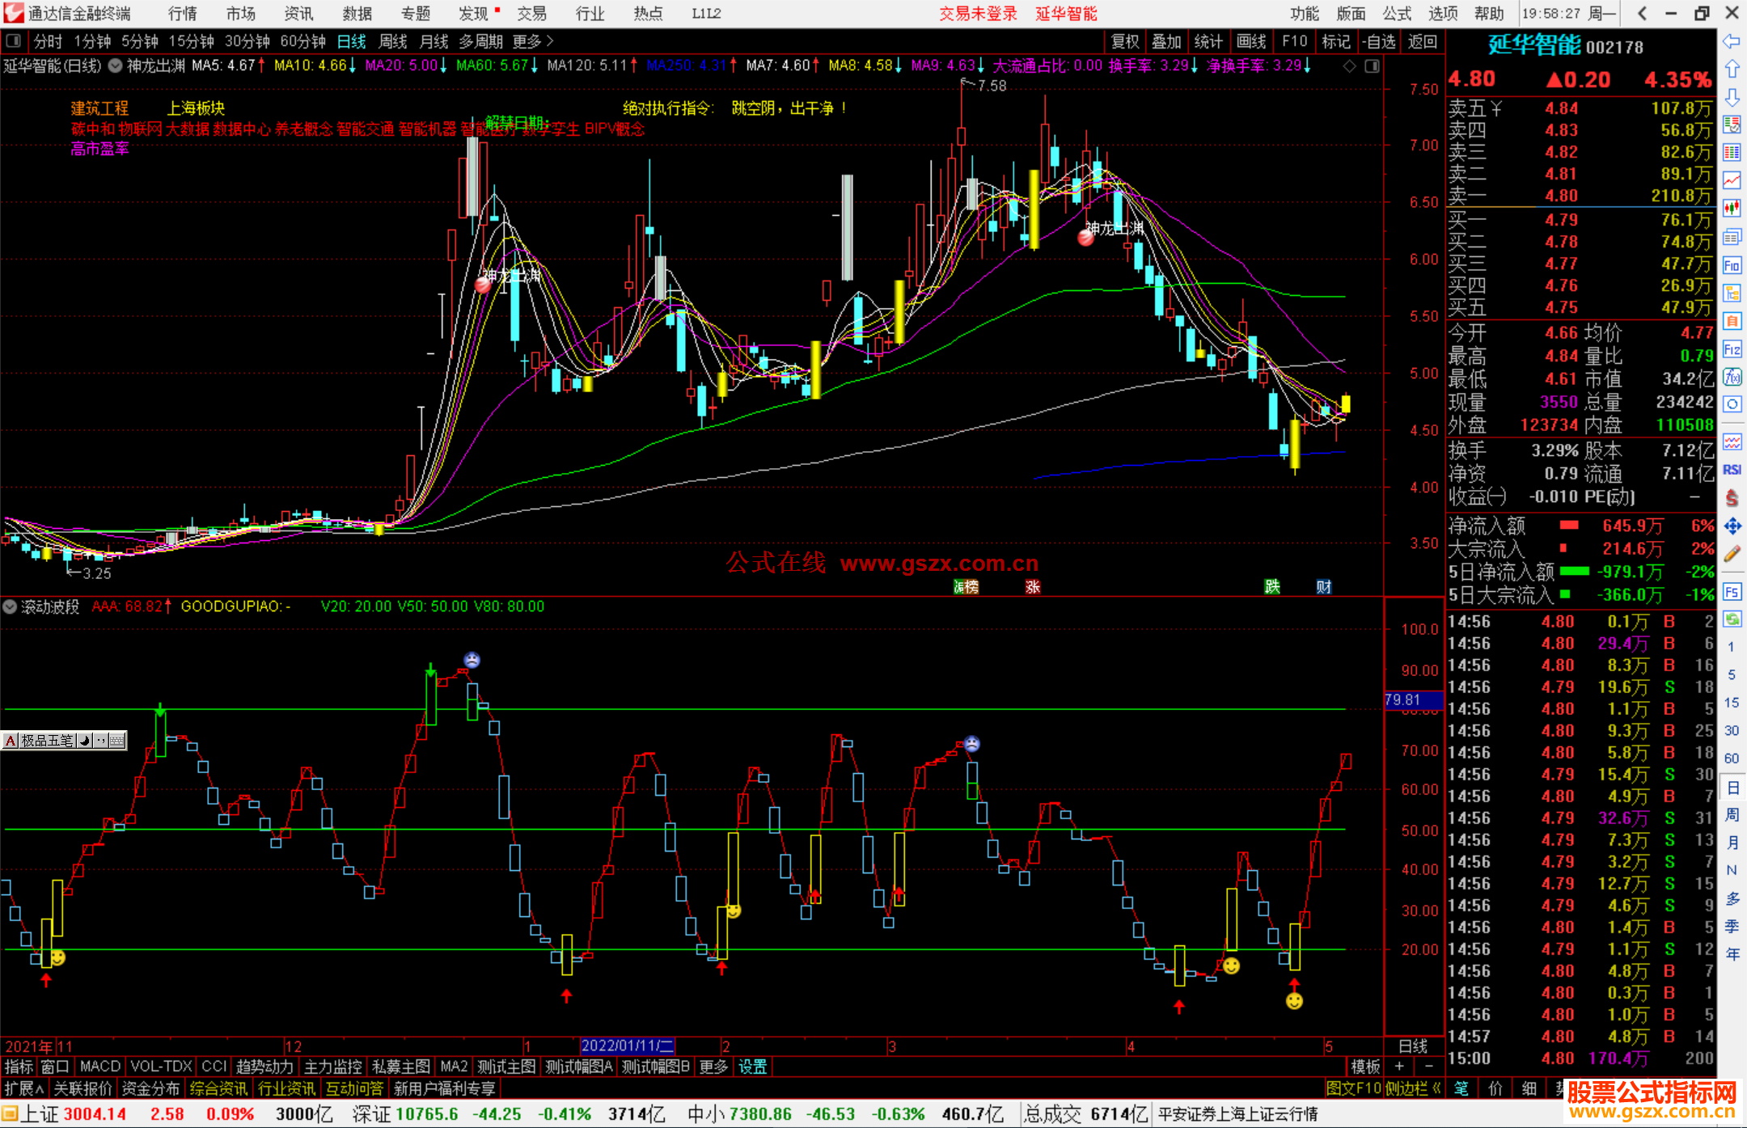This screenshot has width=1747, height=1128.
Task: Click the 画线 drawing button
Action: 1251,41
